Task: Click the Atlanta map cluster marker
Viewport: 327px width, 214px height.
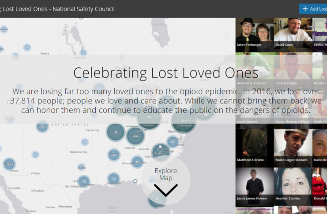Action: (137, 162)
